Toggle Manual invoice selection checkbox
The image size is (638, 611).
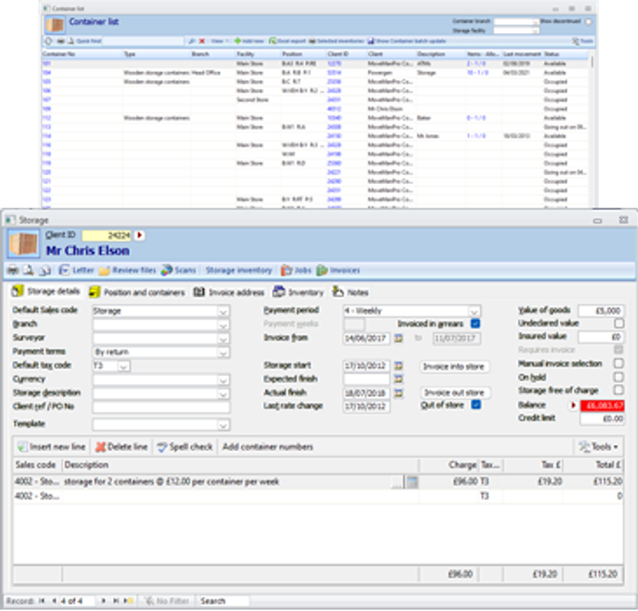(x=619, y=363)
